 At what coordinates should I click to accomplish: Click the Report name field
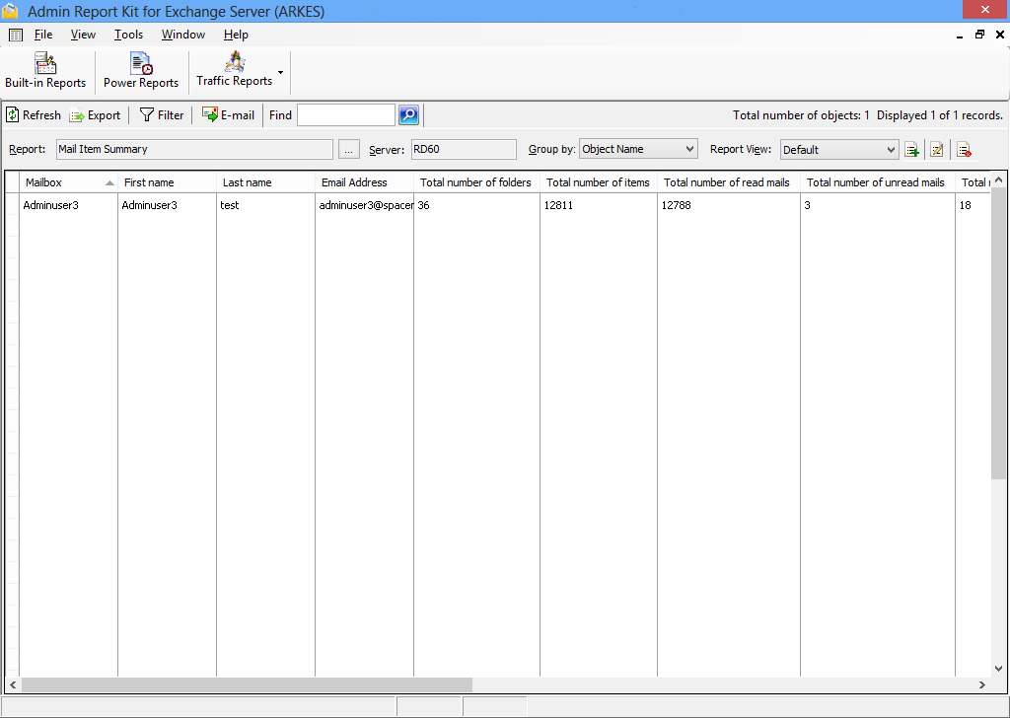pos(194,149)
